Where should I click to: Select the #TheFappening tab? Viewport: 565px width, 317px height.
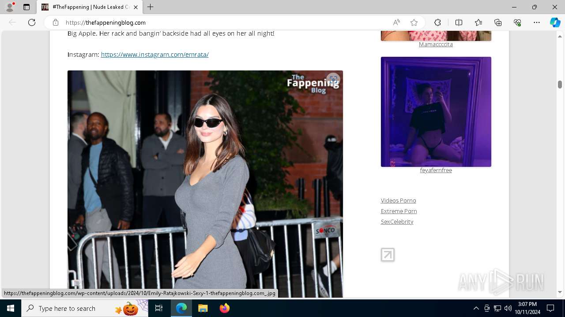[90, 7]
